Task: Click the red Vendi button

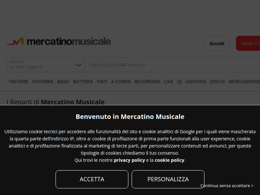Action: coord(248,43)
